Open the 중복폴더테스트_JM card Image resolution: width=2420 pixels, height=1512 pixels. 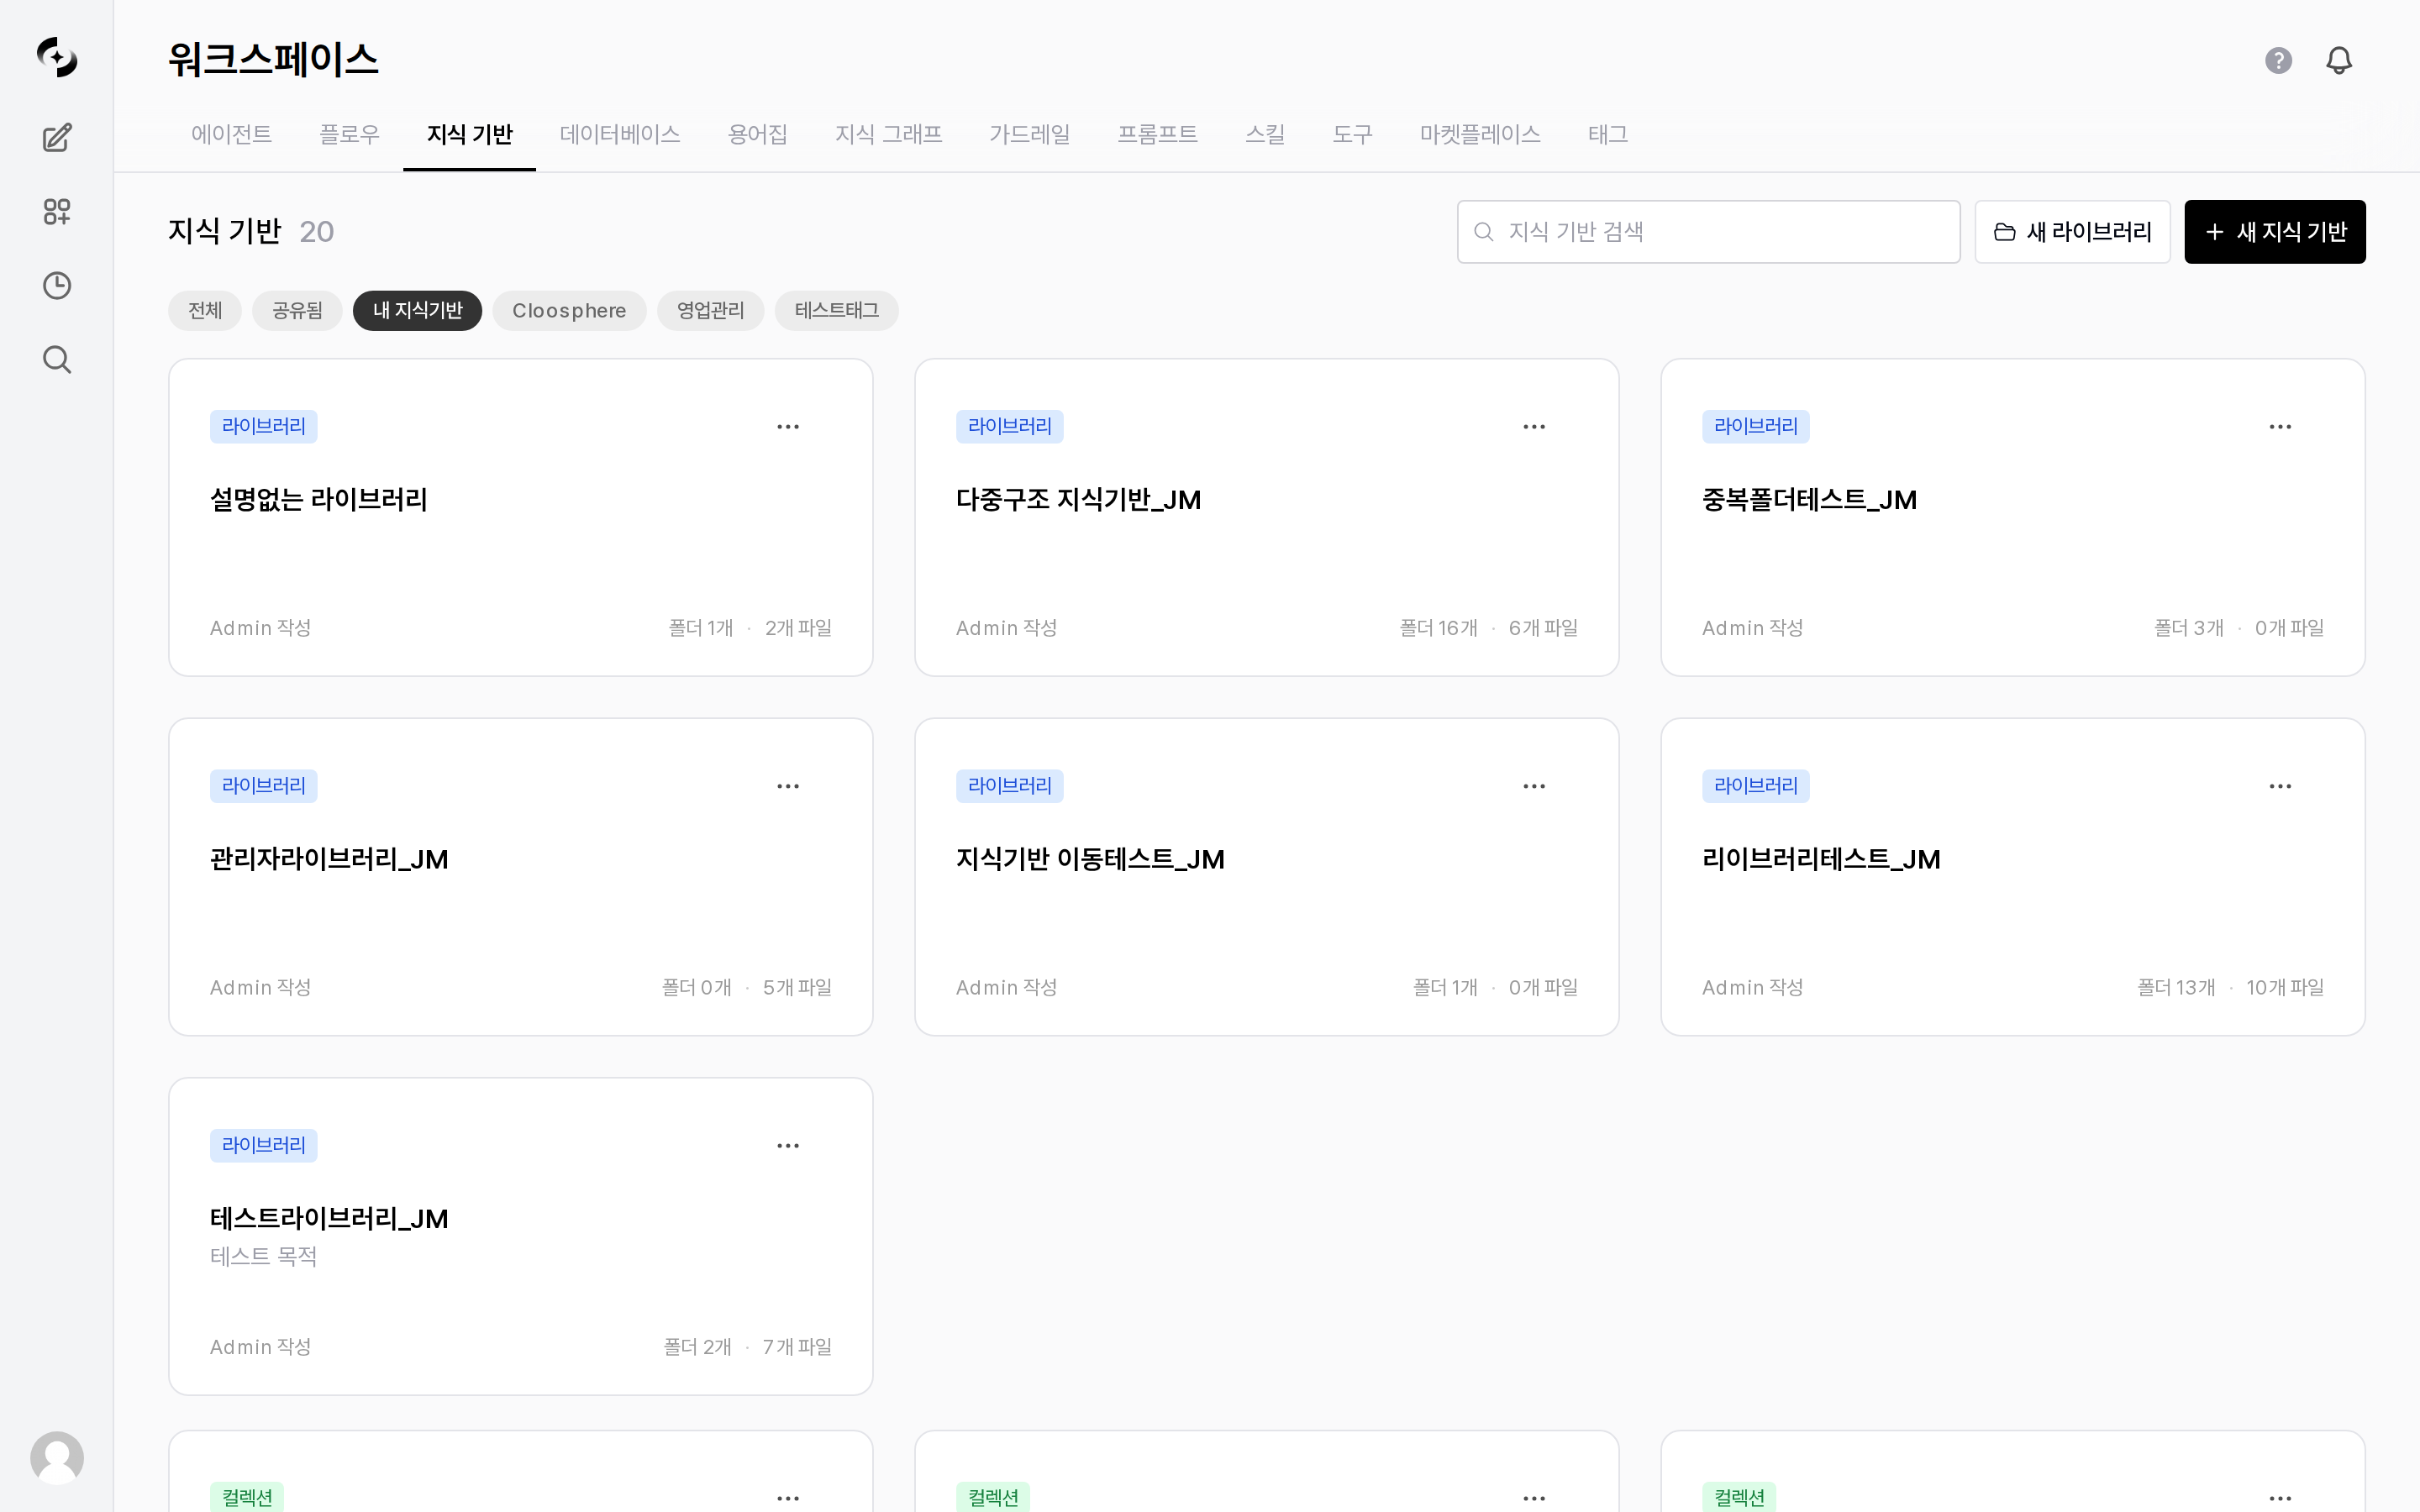point(2013,517)
